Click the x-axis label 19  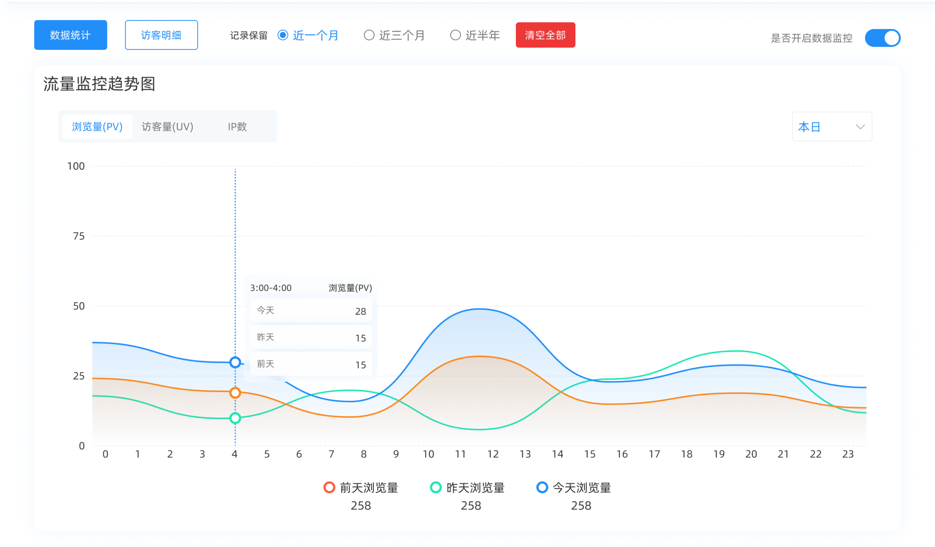(719, 454)
